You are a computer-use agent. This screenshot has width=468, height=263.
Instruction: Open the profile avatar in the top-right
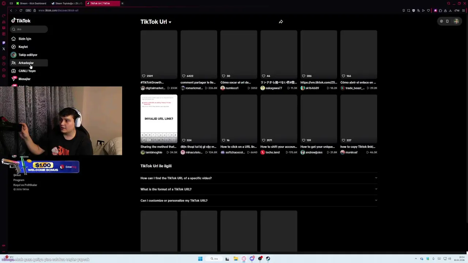[456, 21]
